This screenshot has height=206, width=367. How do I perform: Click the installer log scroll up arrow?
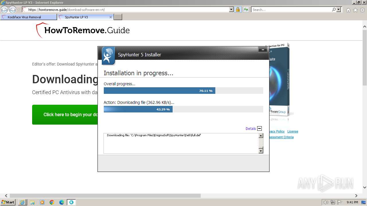point(261,136)
